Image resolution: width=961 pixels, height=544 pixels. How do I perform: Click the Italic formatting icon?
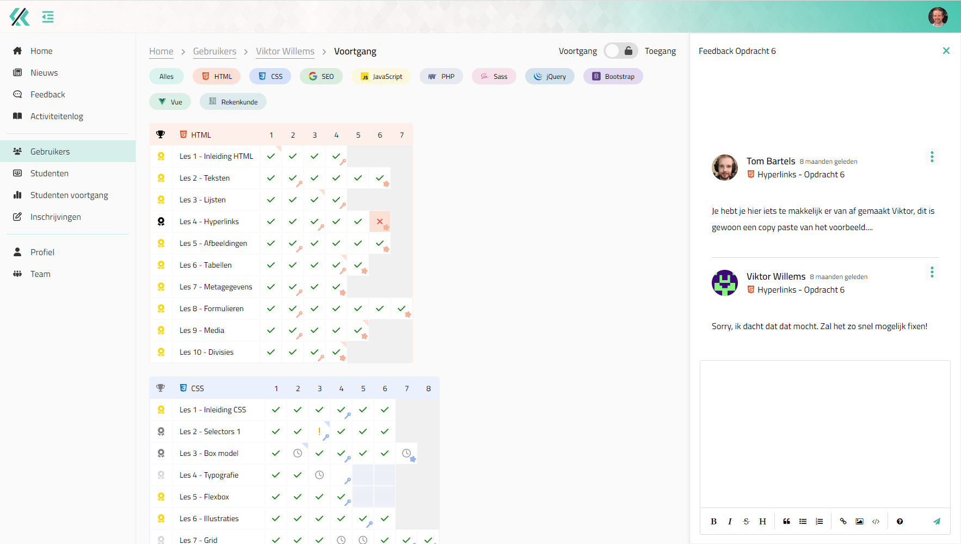(x=730, y=521)
